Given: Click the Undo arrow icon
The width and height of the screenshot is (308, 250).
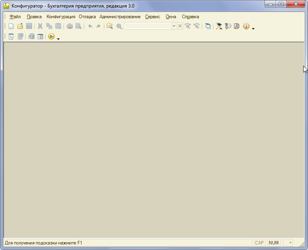Looking at the screenshot, I should tap(90, 26).
